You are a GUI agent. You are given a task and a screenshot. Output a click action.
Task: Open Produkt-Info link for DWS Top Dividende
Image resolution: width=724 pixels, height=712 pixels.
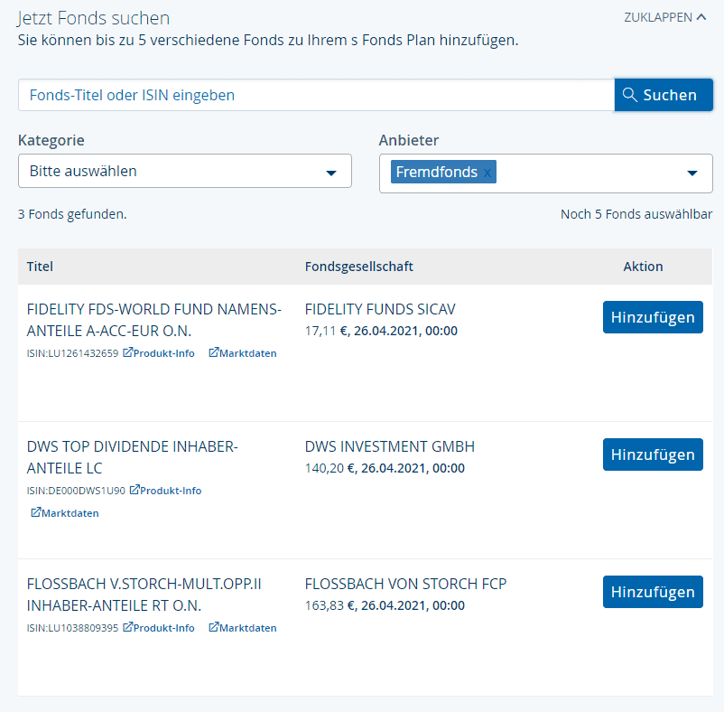[165, 491]
